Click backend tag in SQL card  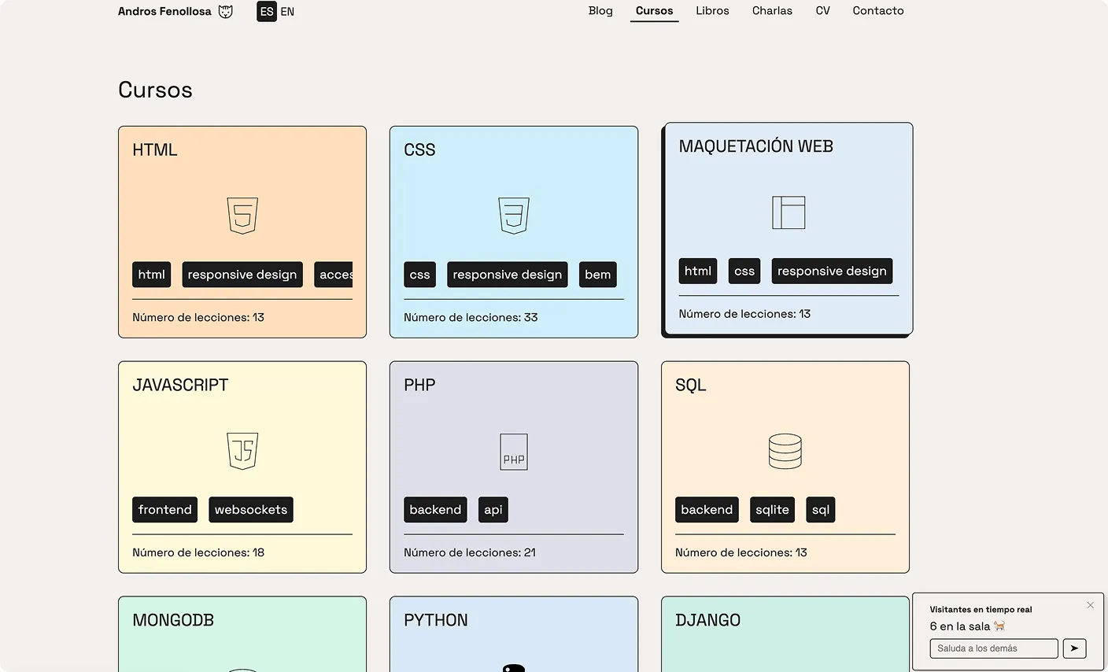(707, 510)
